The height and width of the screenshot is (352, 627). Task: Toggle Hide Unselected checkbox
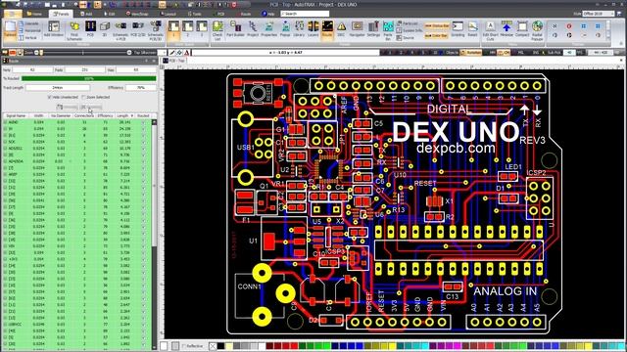(50, 97)
